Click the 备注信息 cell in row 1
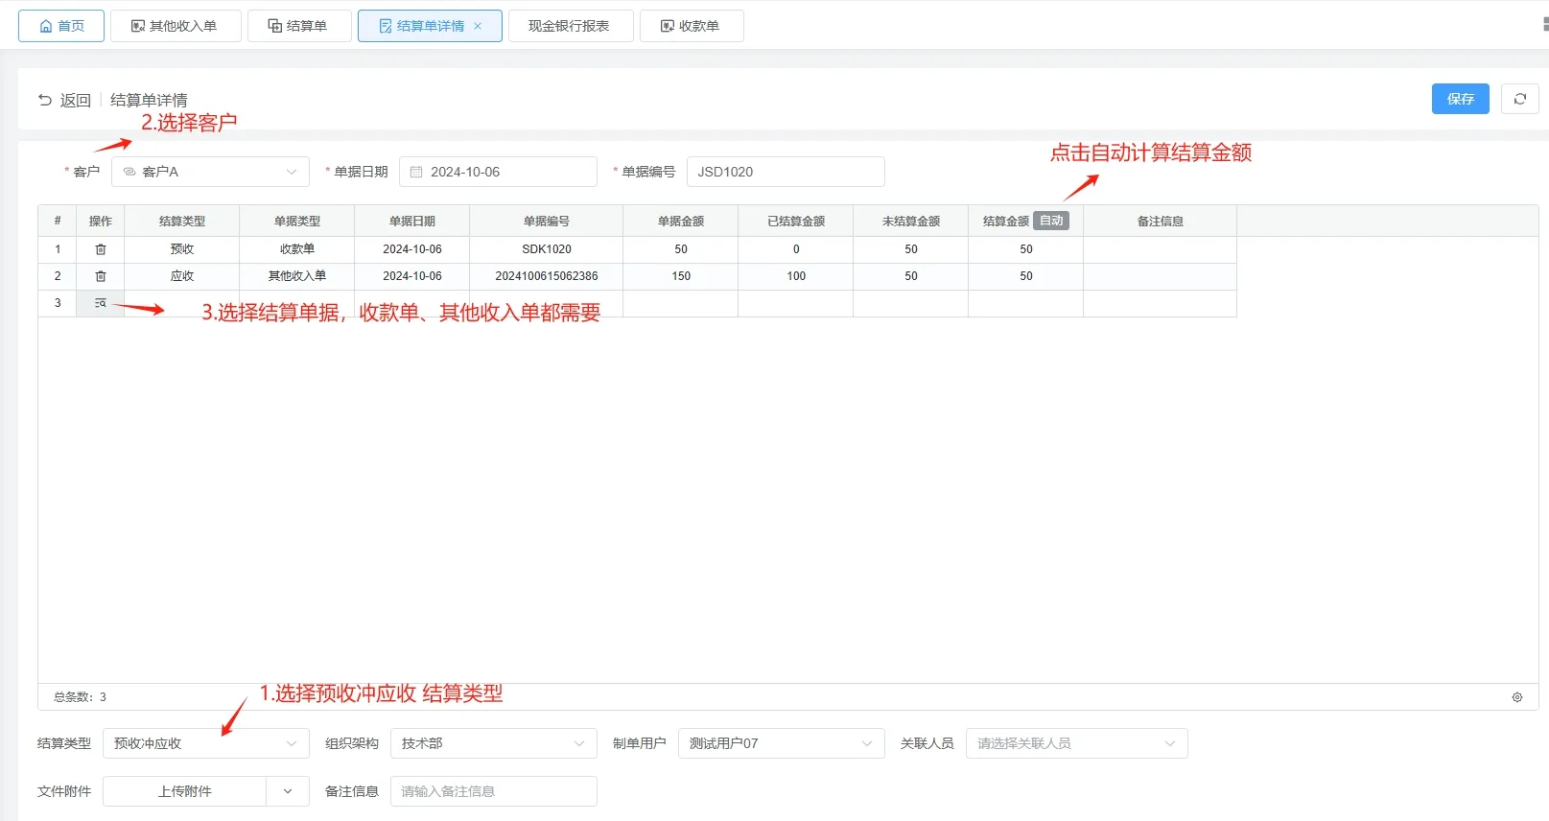 1161,249
